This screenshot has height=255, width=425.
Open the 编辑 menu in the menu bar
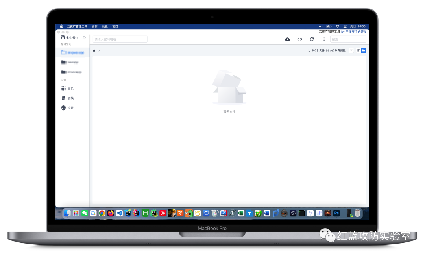94,26
